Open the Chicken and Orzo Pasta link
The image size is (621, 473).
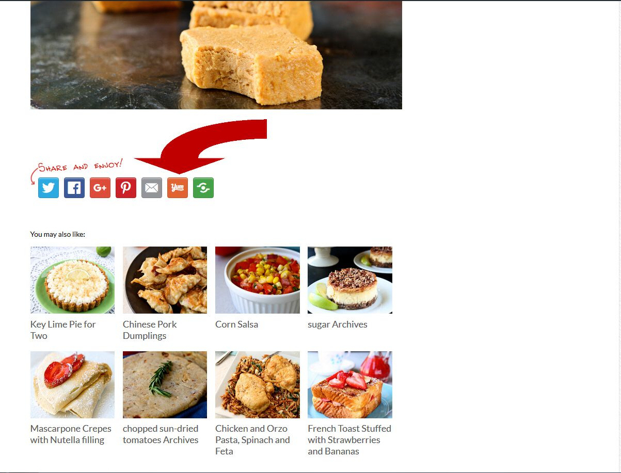coord(252,440)
